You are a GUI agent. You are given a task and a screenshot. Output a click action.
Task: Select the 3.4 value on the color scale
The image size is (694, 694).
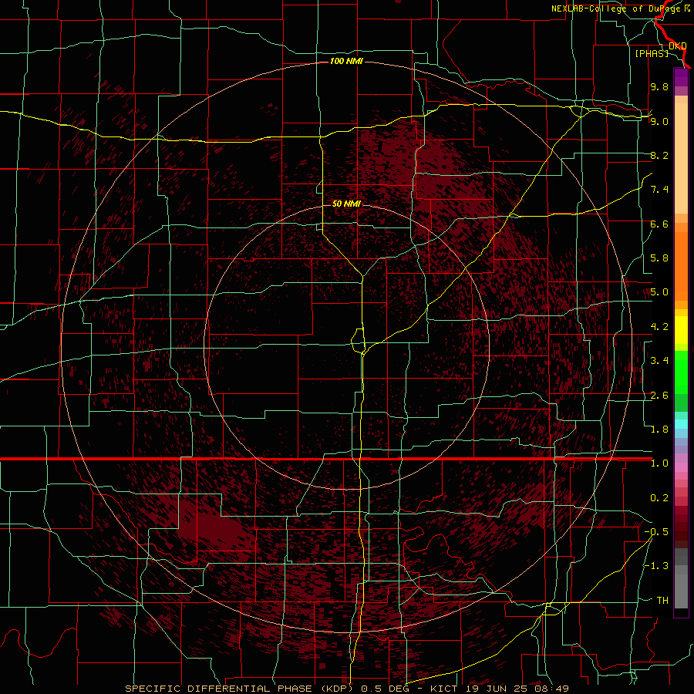[x=659, y=361]
